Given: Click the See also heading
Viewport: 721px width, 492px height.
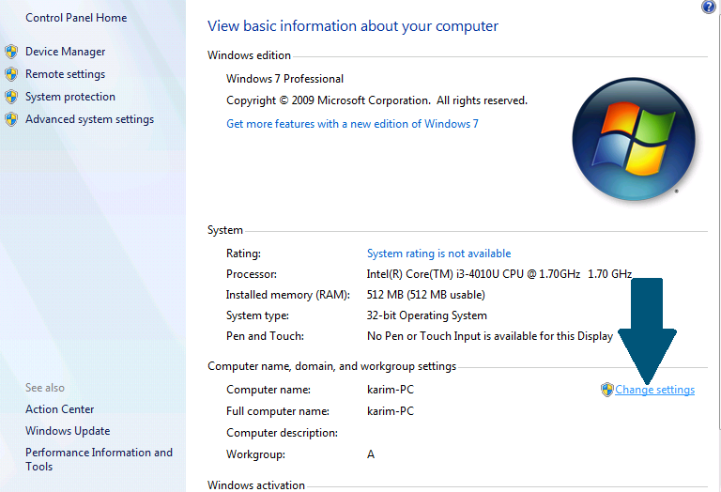Looking at the screenshot, I should tap(45, 388).
